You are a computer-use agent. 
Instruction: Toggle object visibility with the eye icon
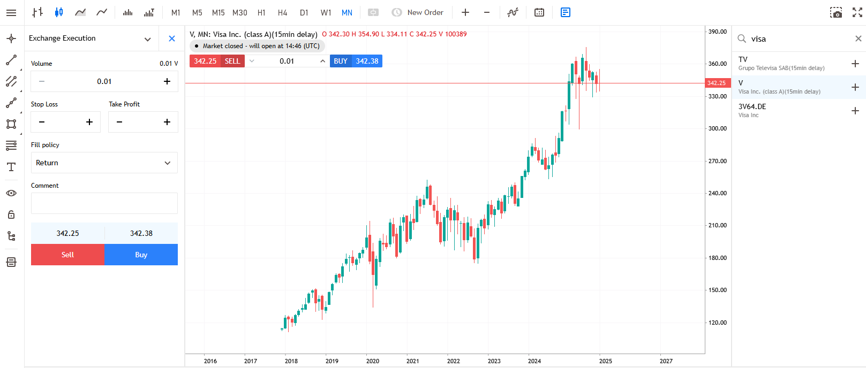tap(11, 193)
